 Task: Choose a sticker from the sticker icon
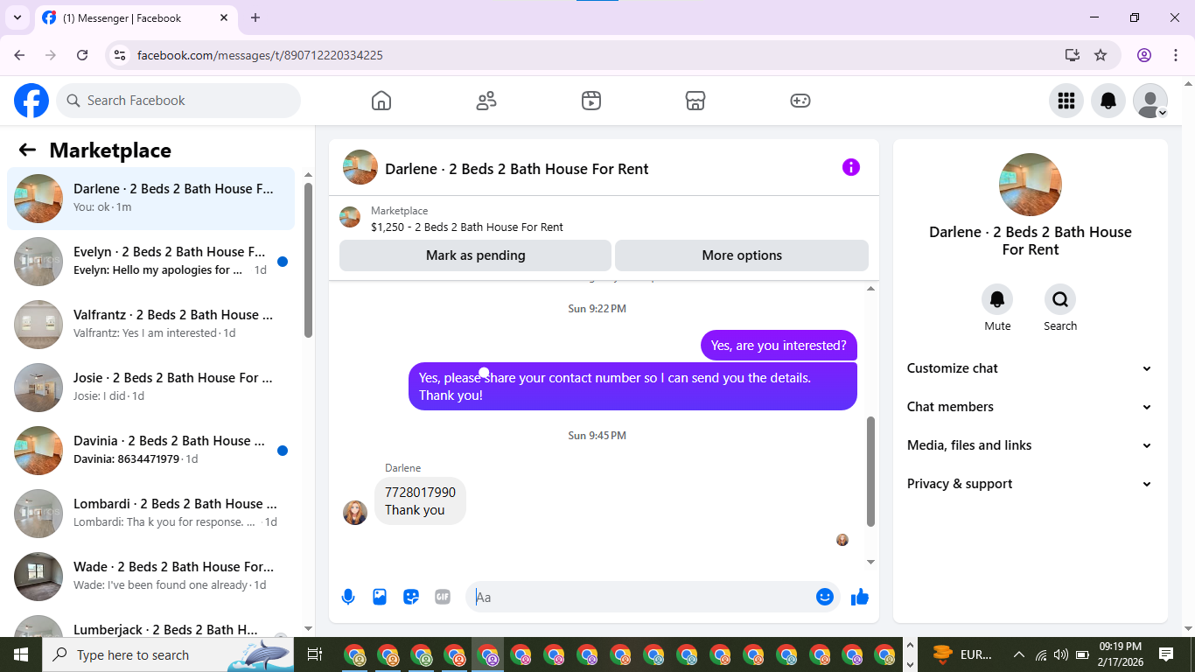coord(411,597)
